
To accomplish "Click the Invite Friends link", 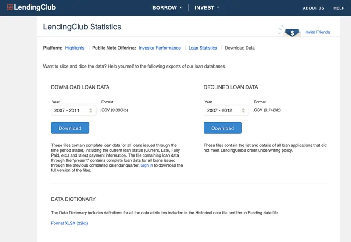I will [317, 32].
